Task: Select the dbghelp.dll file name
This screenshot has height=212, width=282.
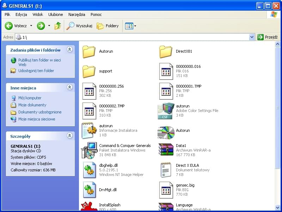Action: point(108,165)
